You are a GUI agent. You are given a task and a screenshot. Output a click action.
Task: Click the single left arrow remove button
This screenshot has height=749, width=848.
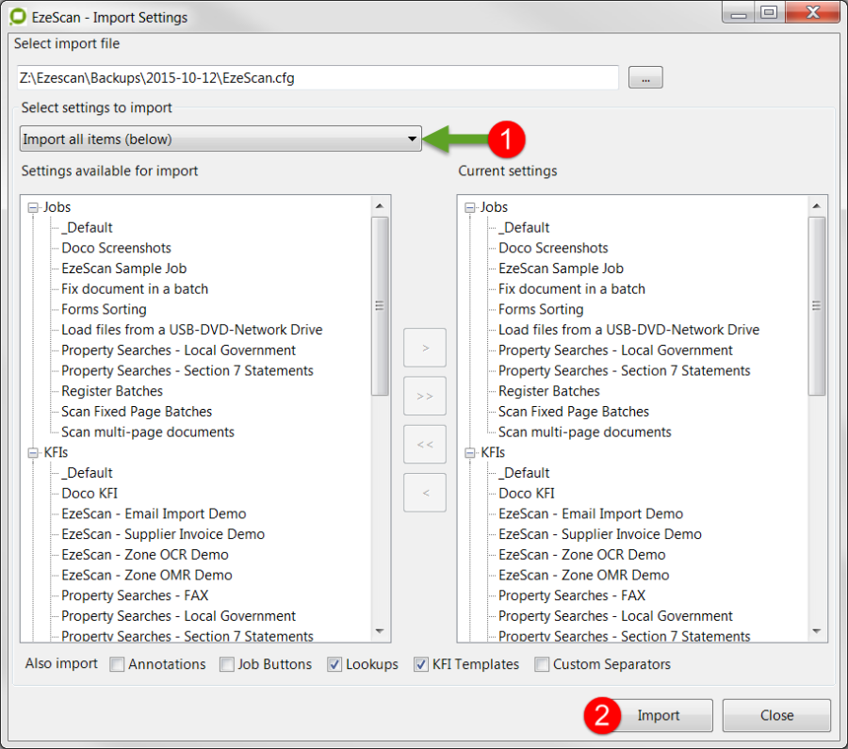[x=424, y=492]
